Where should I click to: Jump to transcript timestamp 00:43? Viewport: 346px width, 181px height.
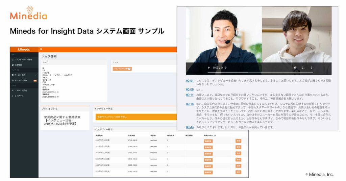click(190, 127)
